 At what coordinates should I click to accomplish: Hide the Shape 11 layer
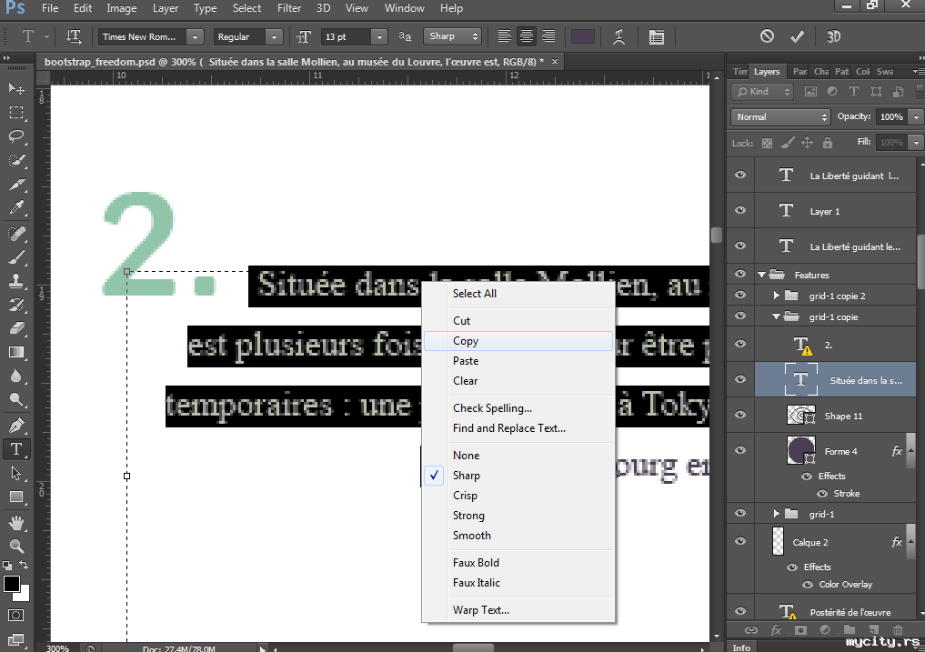(740, 416)
